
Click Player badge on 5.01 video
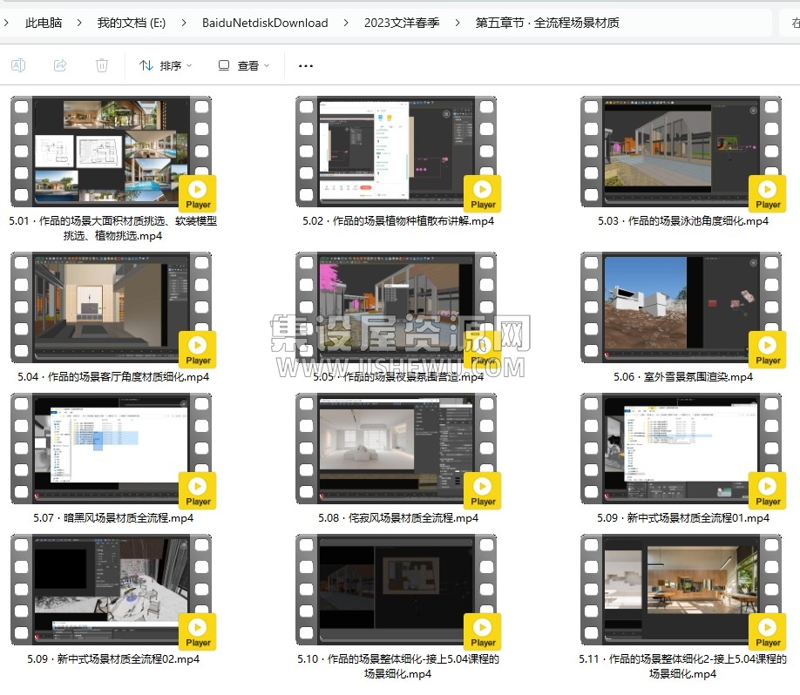click(198, 193)
